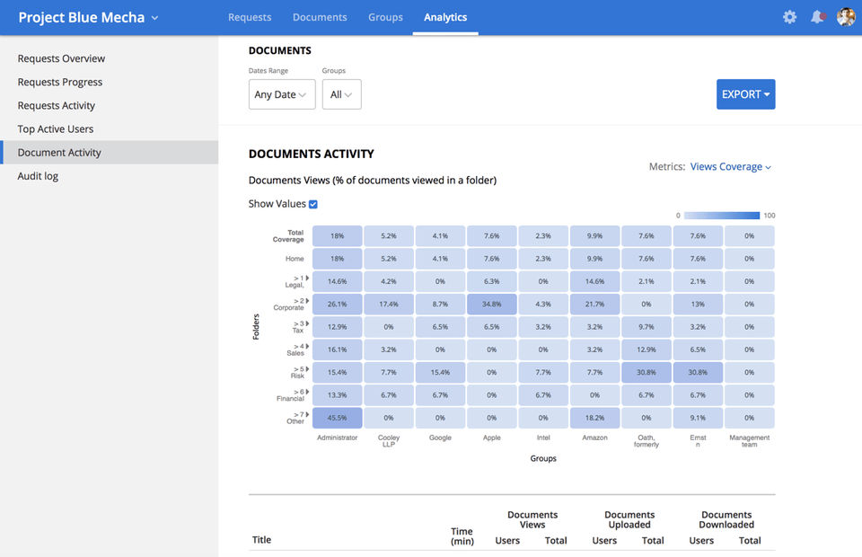Open the settings gear icon
The width and height of the screenshot is (862, 557).
[789, 17]
